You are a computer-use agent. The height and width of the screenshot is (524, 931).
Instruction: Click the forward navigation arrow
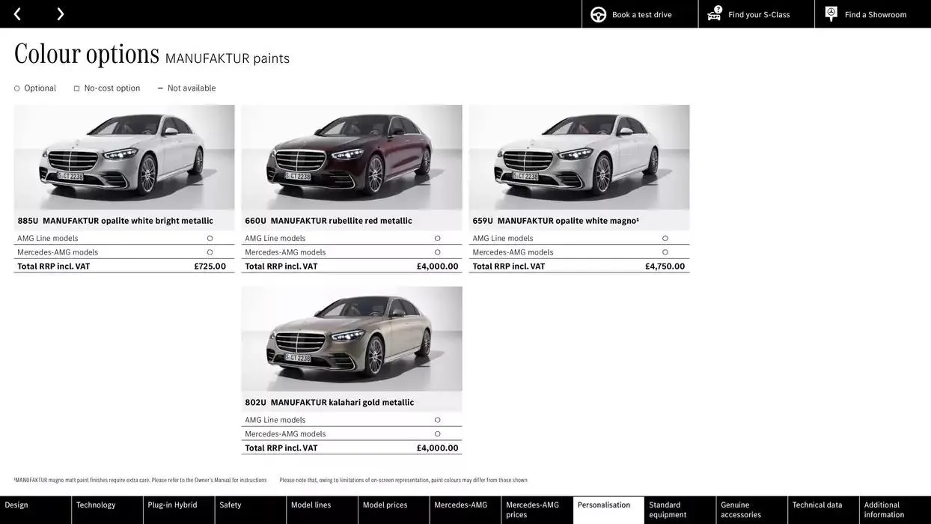pyautogui.click(x=58, y=12)
